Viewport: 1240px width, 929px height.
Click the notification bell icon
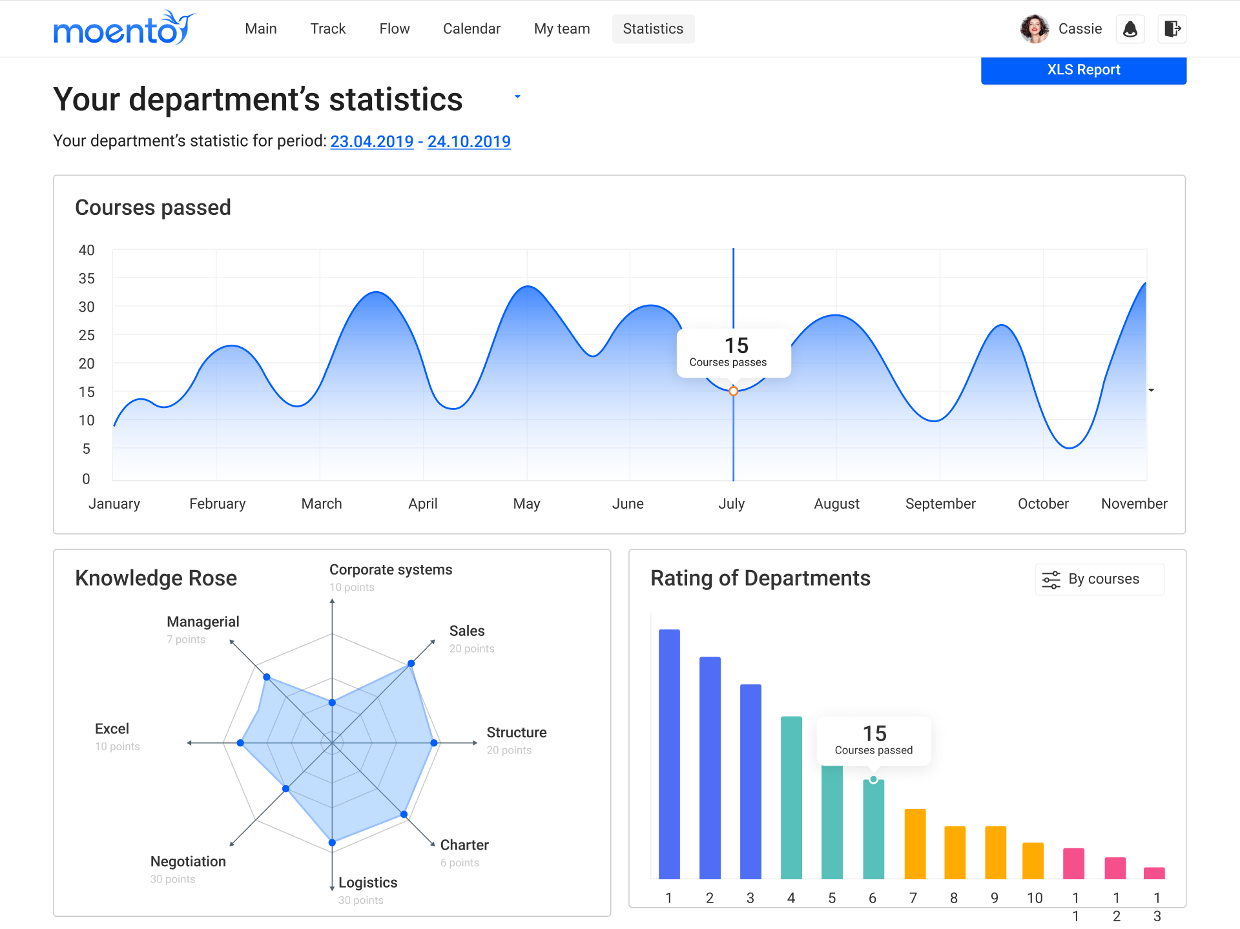[1130, 29]
